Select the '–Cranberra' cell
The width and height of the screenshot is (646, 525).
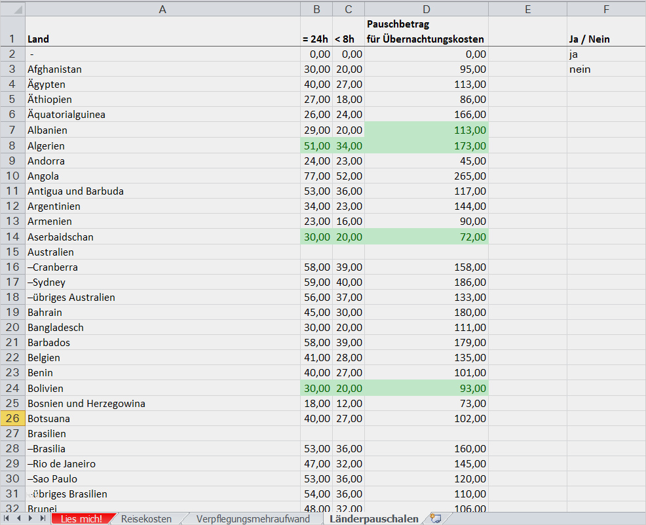click(162, 267)
